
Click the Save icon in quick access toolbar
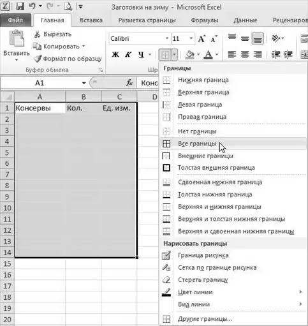click(x=20, y=6)
